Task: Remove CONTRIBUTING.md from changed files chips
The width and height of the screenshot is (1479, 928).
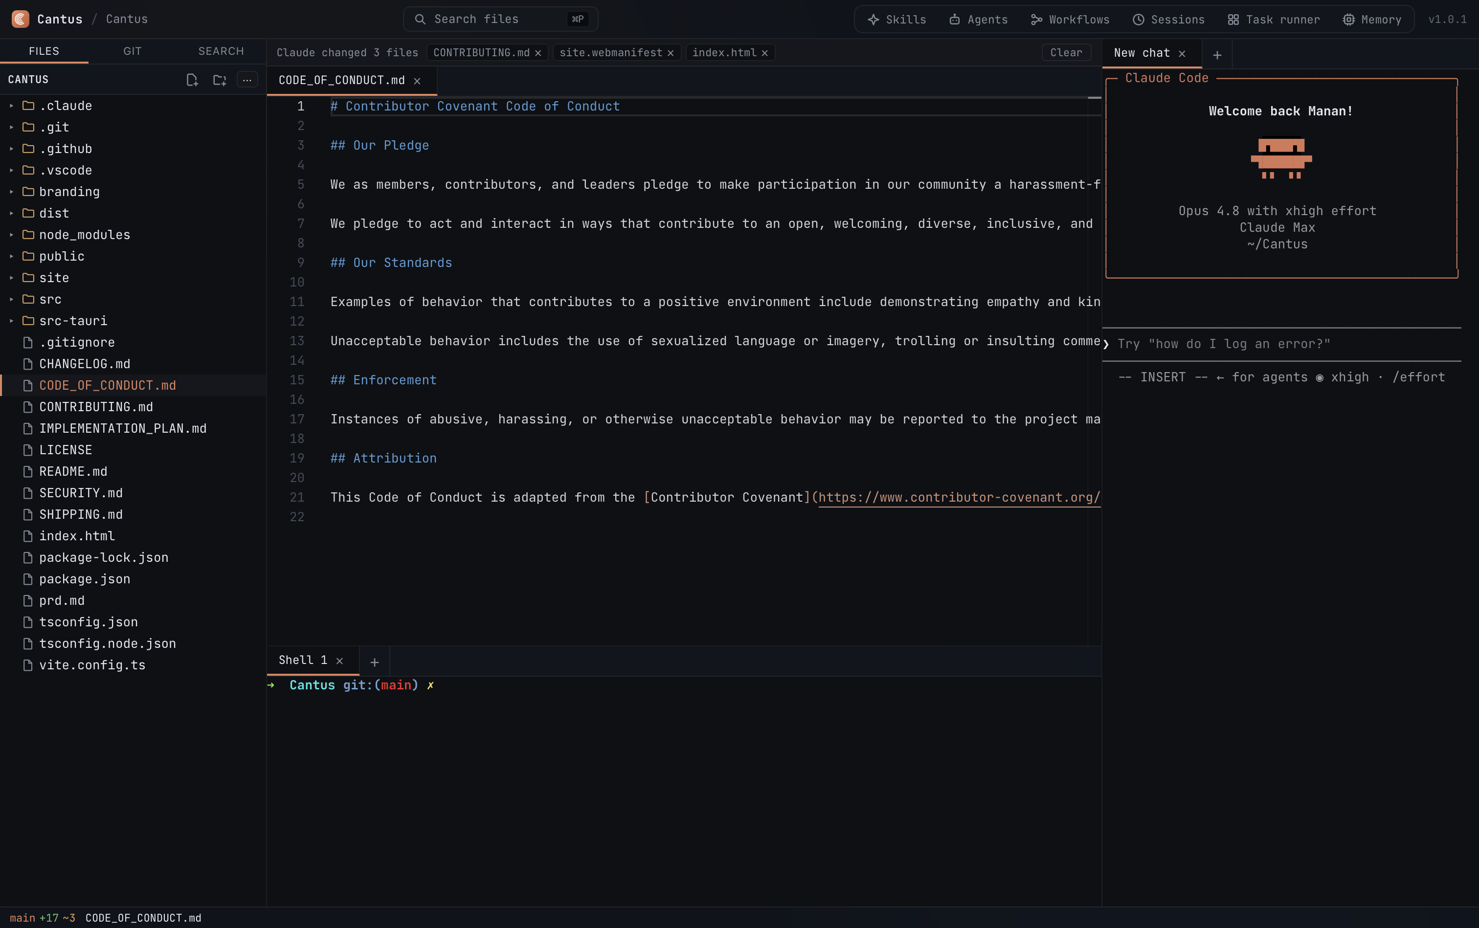Action: (538, 53)
